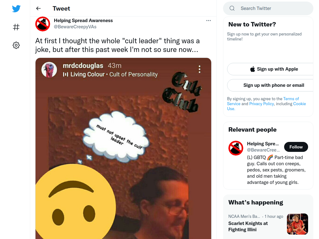Open the tweet's three-dot more menu
This screenshot has width=319, height=239.
point(208,21)
